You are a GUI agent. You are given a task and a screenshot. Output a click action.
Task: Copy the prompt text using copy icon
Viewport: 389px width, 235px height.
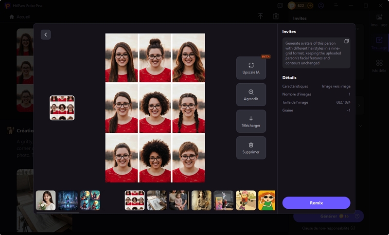coord(346,41)
